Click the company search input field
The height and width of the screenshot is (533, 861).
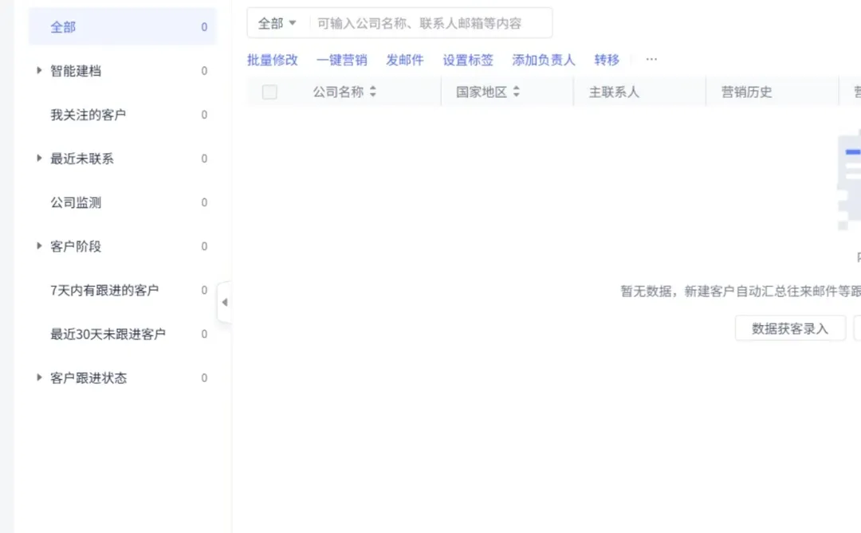point(431,23)
